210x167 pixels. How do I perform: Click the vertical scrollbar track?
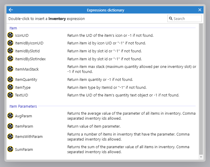coord(201,88)
